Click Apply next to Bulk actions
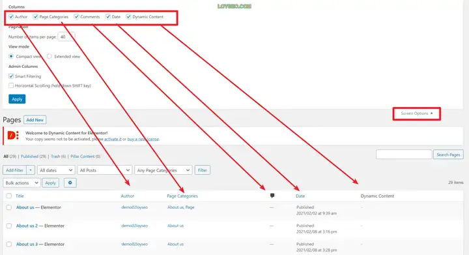This screenshot has height=255, width=469. tap(51, 183)
